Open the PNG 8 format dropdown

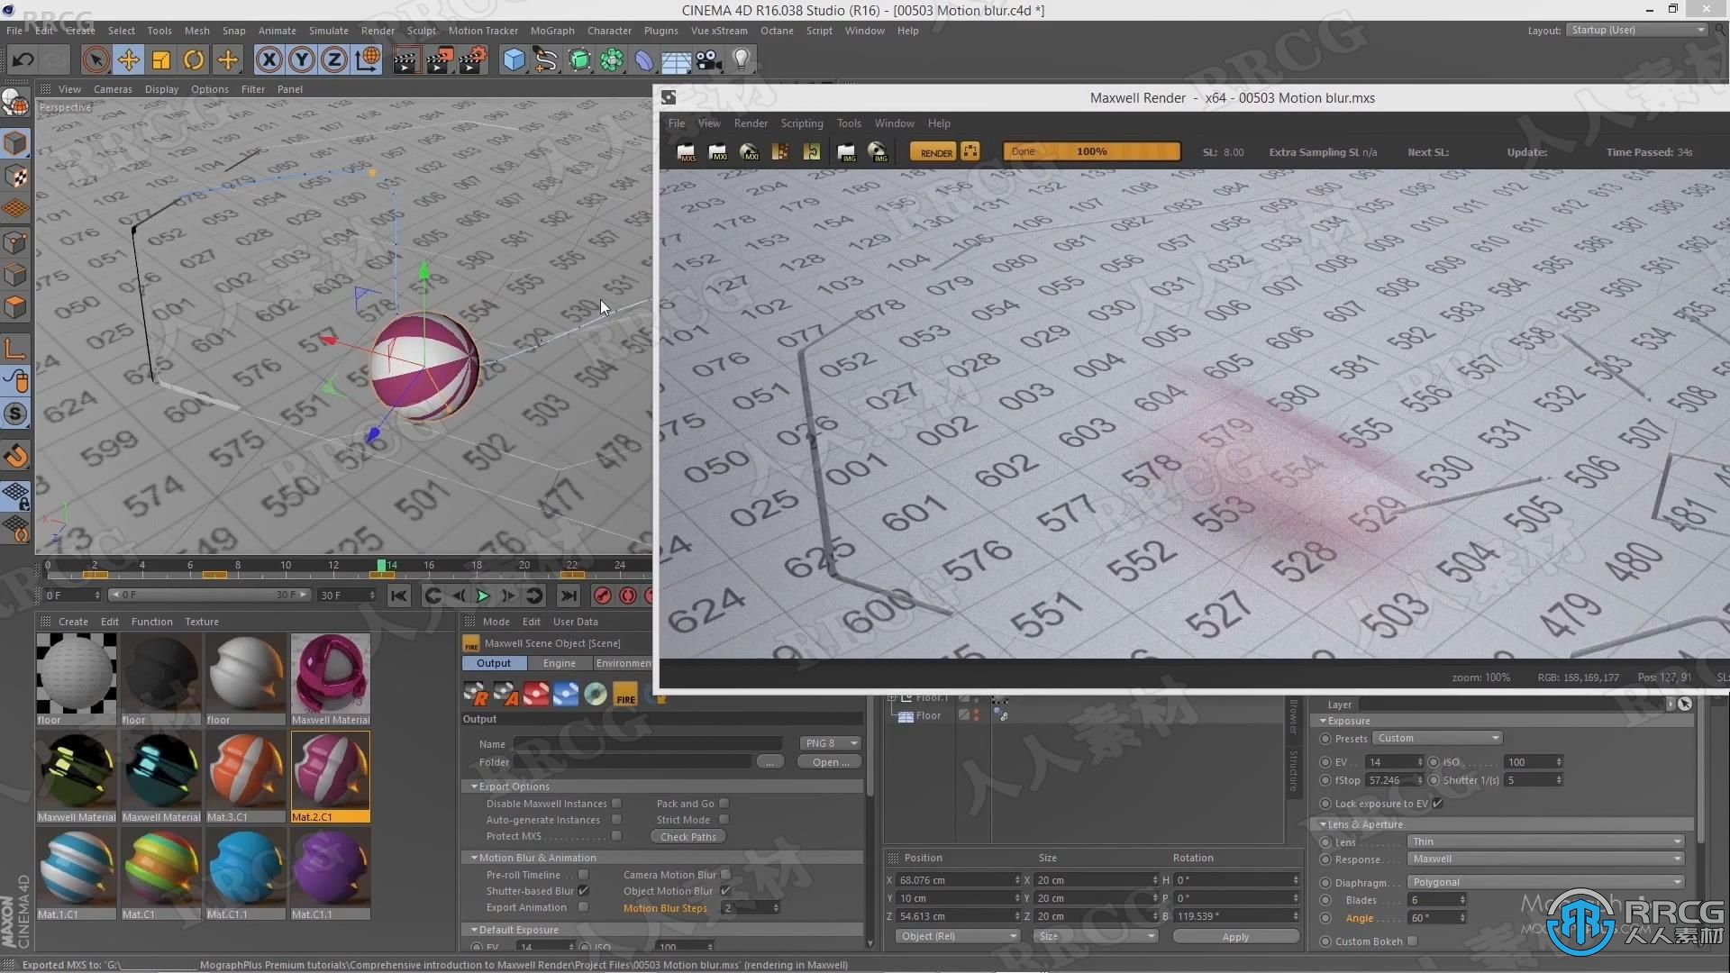[855, 742]
